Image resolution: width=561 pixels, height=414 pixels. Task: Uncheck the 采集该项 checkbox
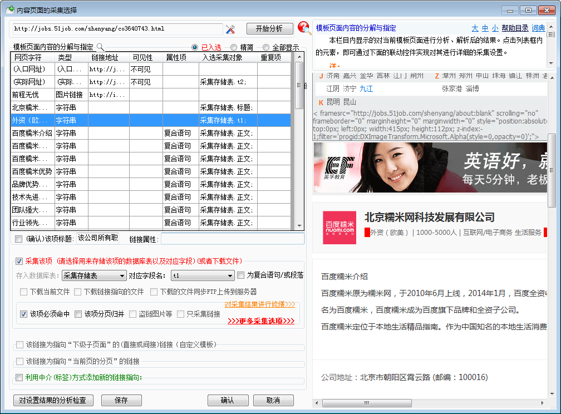(19, 261)
